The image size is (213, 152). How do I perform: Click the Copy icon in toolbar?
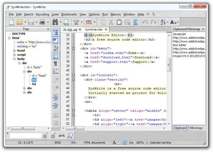[x=103, y=22]
